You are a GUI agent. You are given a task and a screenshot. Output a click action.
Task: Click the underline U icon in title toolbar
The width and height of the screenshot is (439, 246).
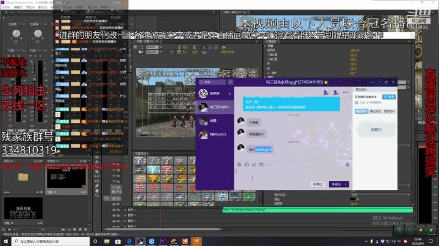pyautogui.click(x=171, y=52)
